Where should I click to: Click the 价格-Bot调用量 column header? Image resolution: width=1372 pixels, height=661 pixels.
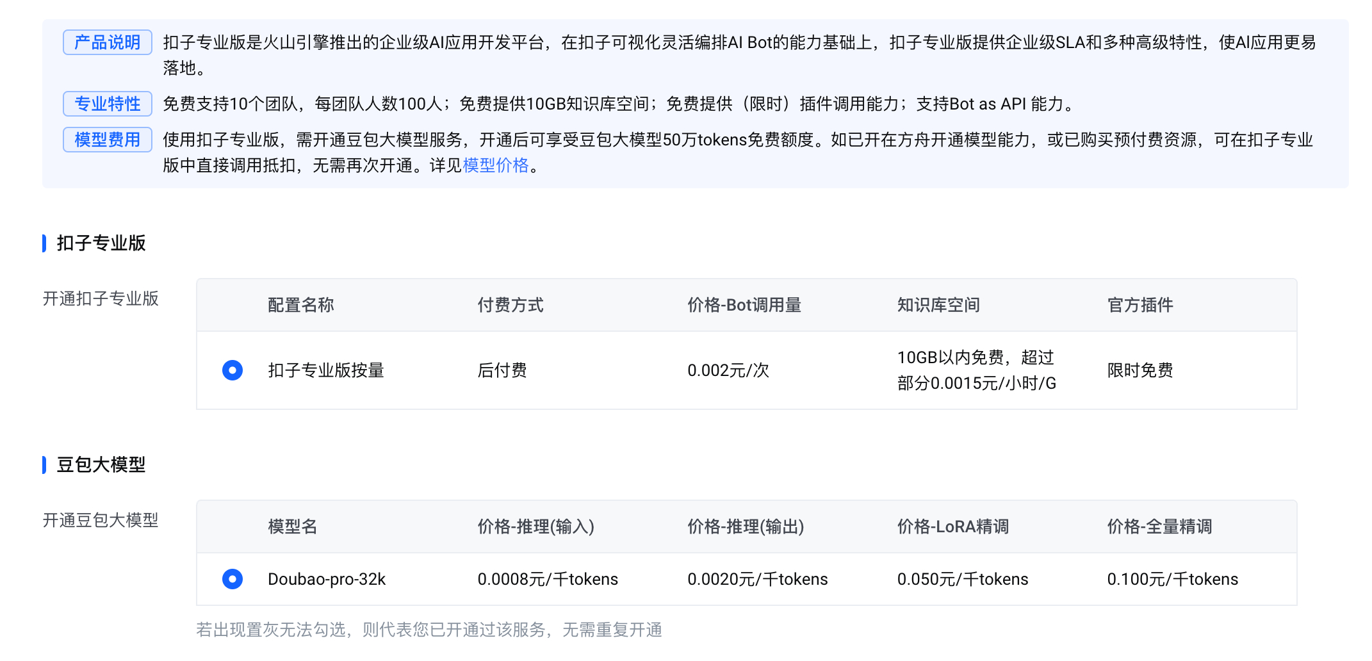tap(744, 305)
